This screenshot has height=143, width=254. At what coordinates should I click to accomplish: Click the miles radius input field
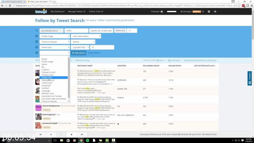pos(132,31)
